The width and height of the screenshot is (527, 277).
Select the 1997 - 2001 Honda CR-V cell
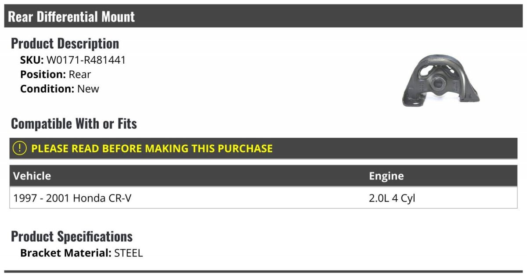72,198
